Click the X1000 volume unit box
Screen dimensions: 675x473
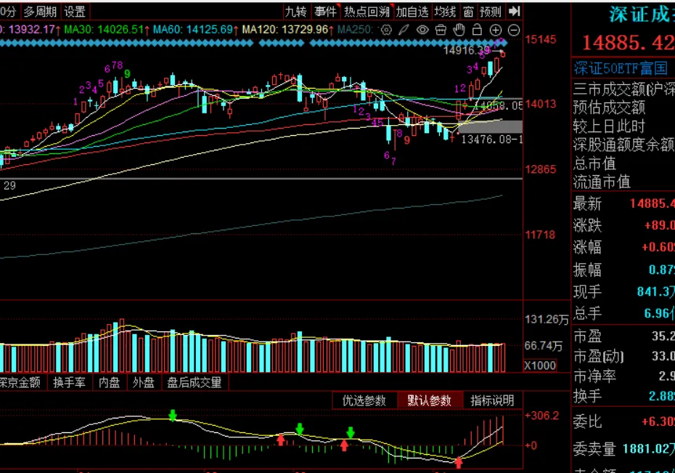(x=540, y=365)
